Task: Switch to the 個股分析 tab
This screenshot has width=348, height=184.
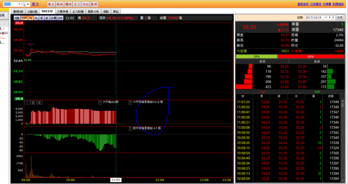Action: [x=93, y=12]
